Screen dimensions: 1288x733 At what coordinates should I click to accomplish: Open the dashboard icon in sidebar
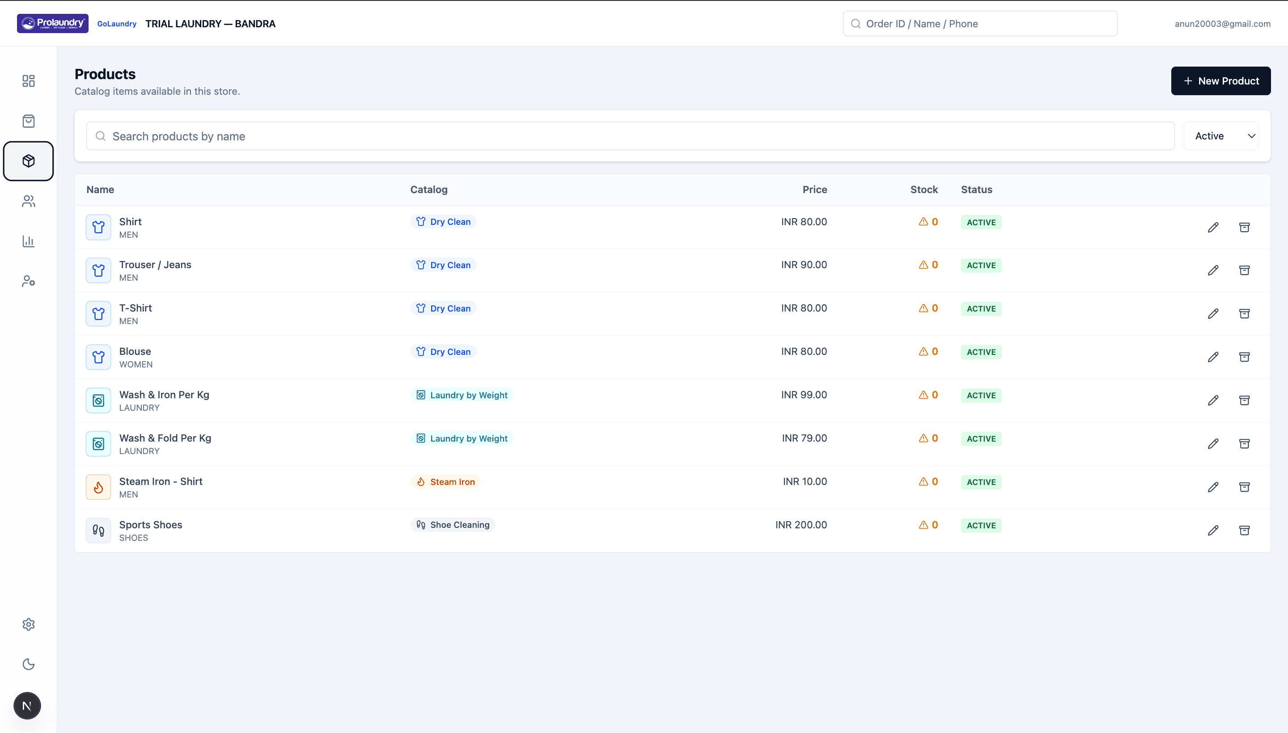click(x=28, y=81)
